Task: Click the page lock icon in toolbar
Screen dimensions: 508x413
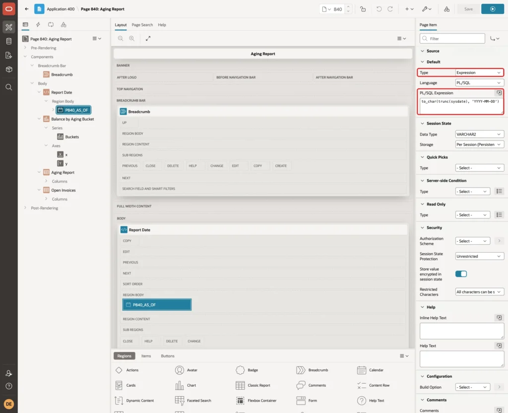Action: 363,9
